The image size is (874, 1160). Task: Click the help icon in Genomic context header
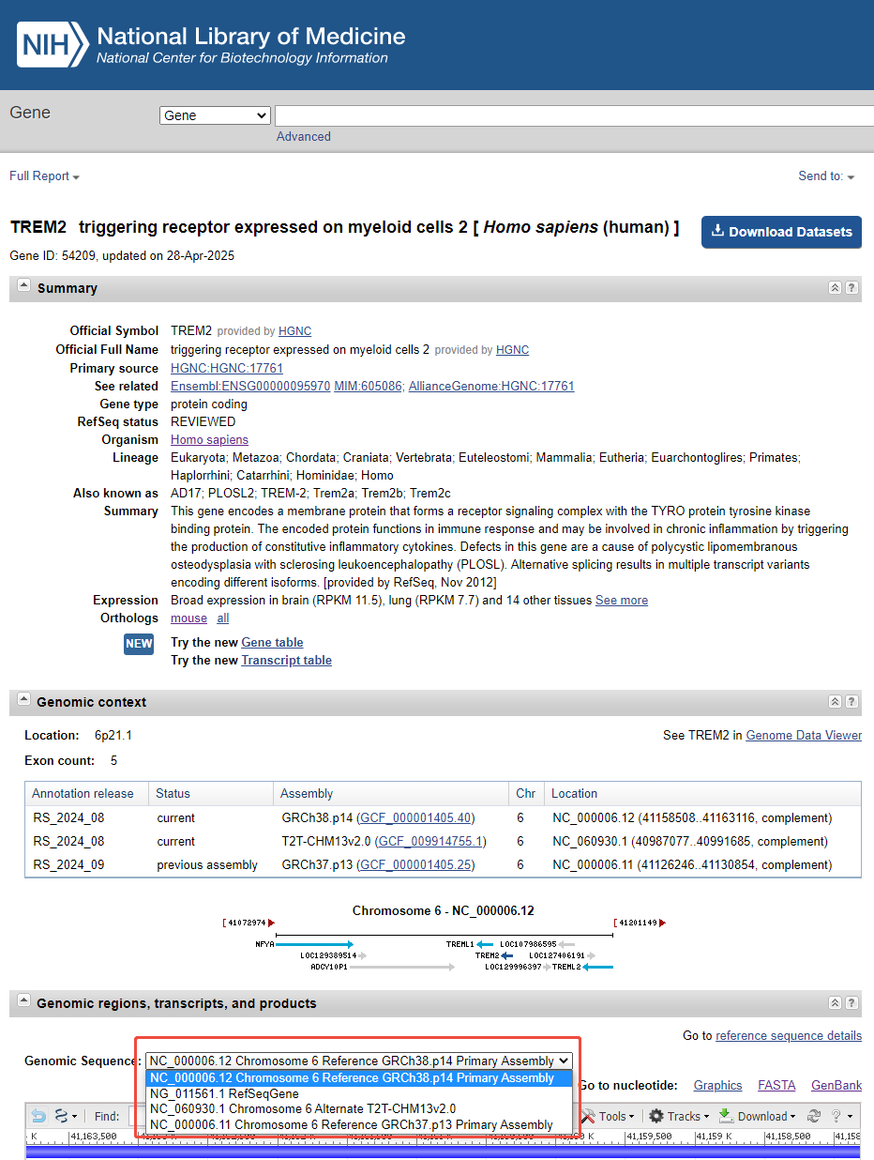coord(851,702)
